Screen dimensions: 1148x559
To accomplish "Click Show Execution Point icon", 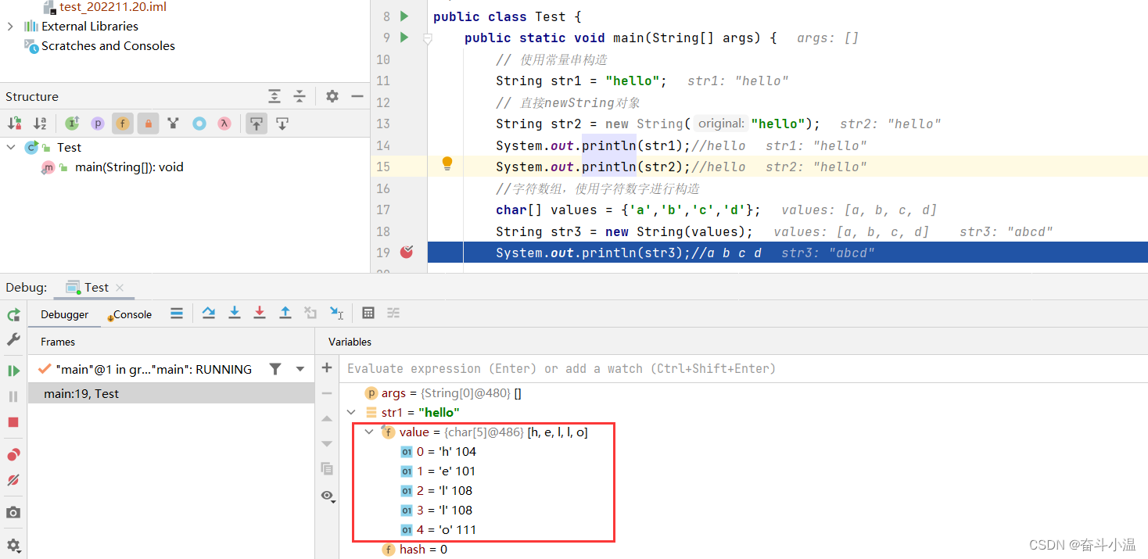I will [x=177, y=313].
